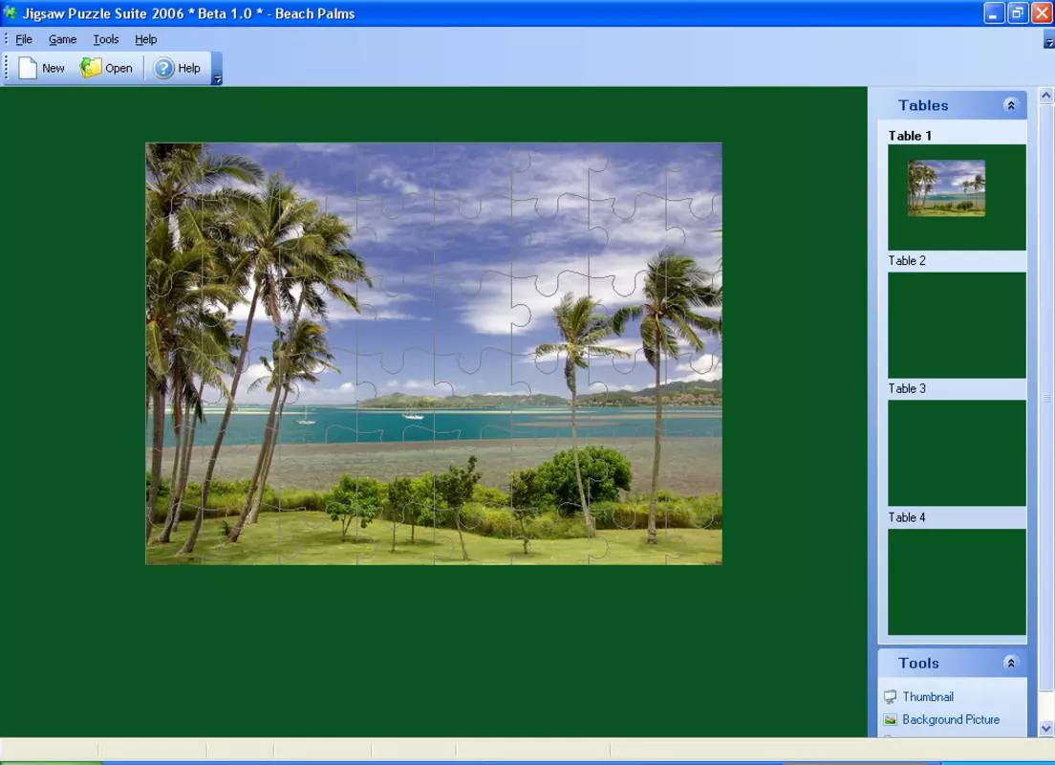
Task: Collapse the Tables panel
Action: (1010, 105)
